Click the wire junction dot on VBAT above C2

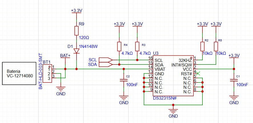pos(124,69)
